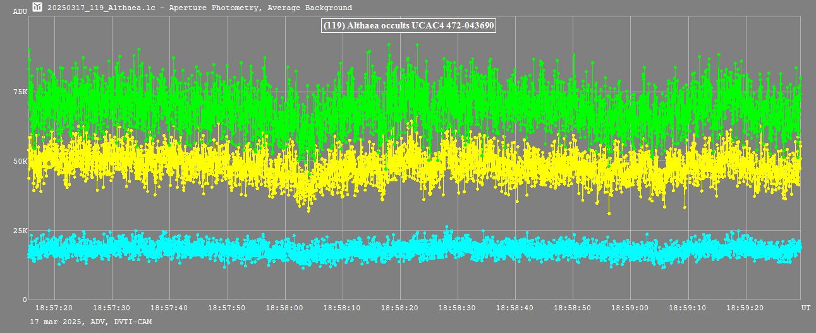Image resolution: width=816 pixels, height=333 pixels.
Task: Click the ADU axis label
Action: (20, 12)
